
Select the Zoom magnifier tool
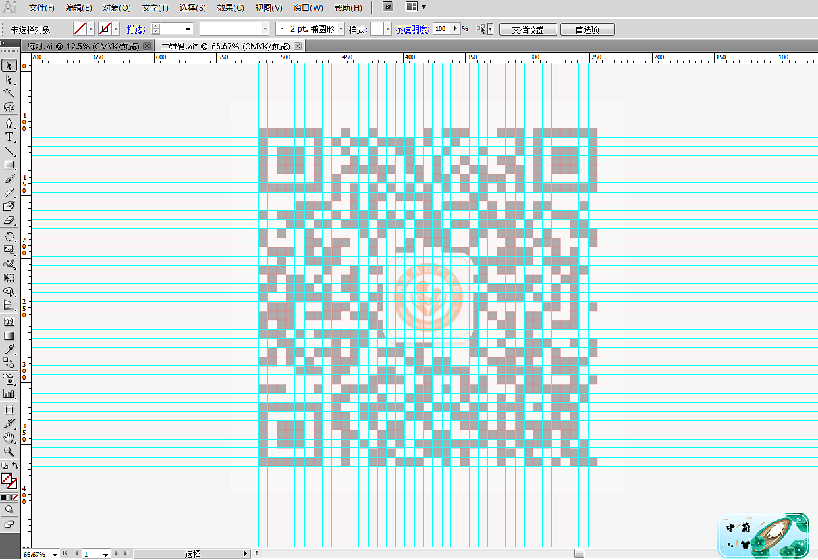click(9, 451)
